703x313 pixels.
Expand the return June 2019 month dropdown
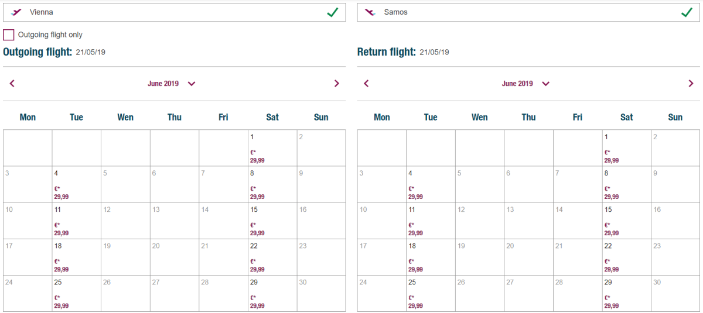[546, 84]
